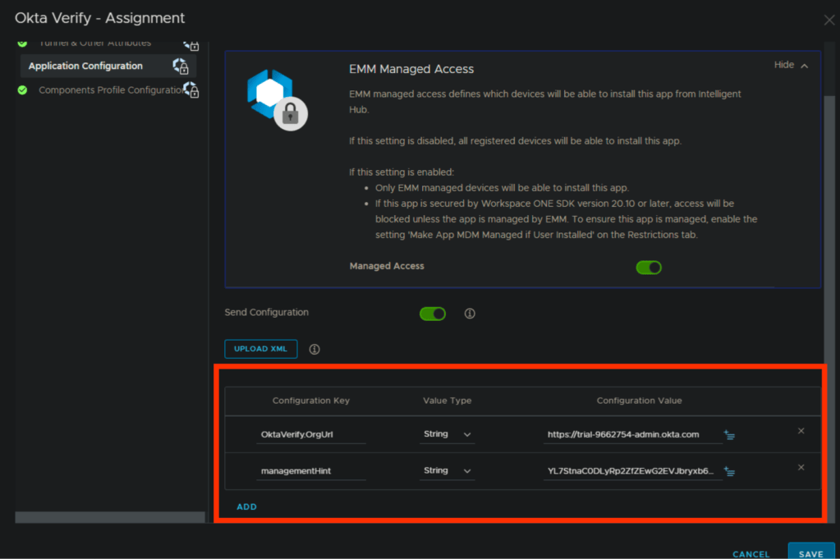Click info icon next to Send Configuration
The width and height of the screenshot is (840, 559).
[x=470, y=314]
